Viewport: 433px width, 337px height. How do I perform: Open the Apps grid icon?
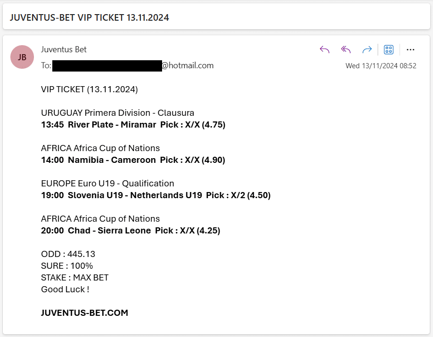(389, 49)
